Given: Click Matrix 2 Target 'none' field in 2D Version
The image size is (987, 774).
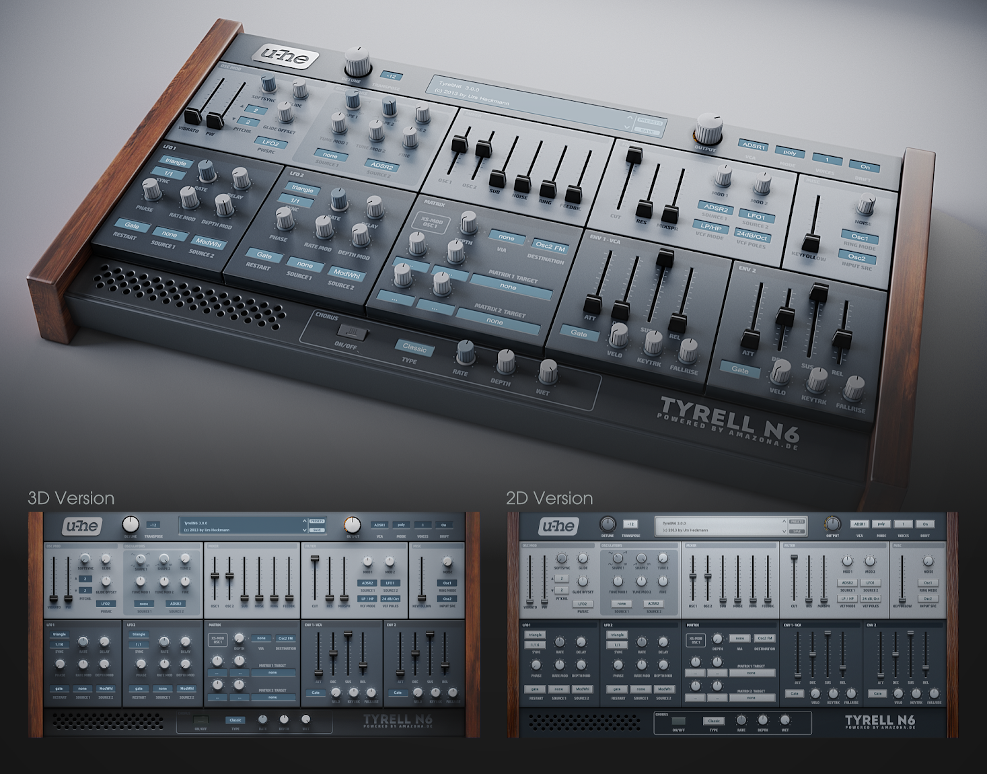Looking at the screenshot, I should 752,698.
